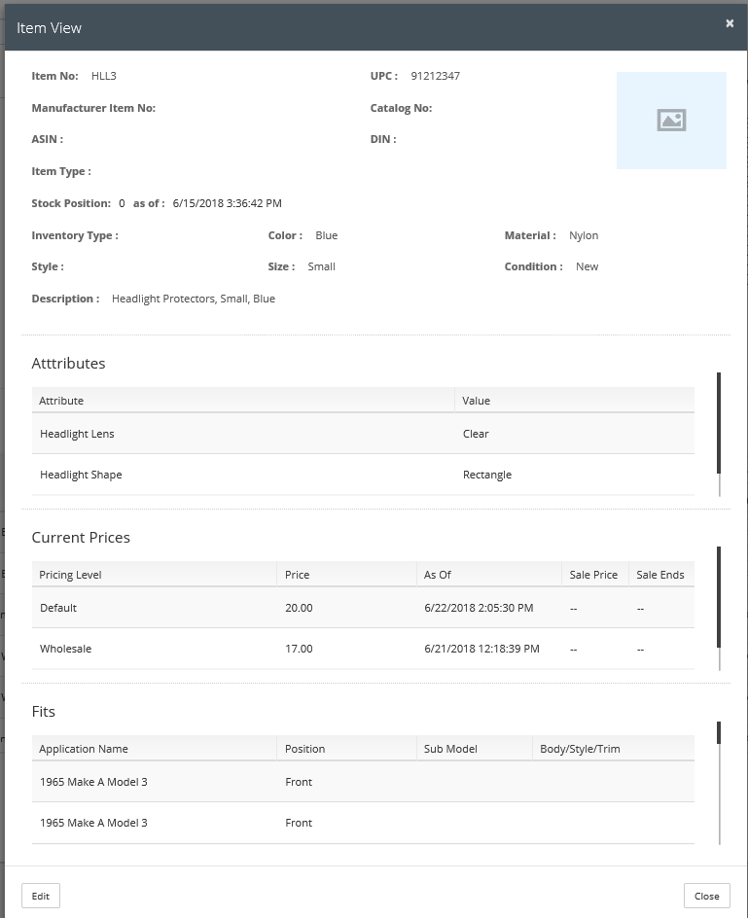Click the HLL3 item number value
The image size is (748, 918).
[104, 76]
